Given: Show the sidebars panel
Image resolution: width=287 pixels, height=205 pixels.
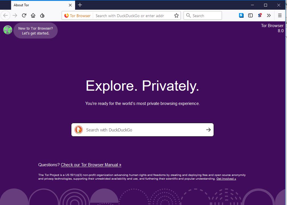Looking at the screenshot, I should (x=250, y=15).
